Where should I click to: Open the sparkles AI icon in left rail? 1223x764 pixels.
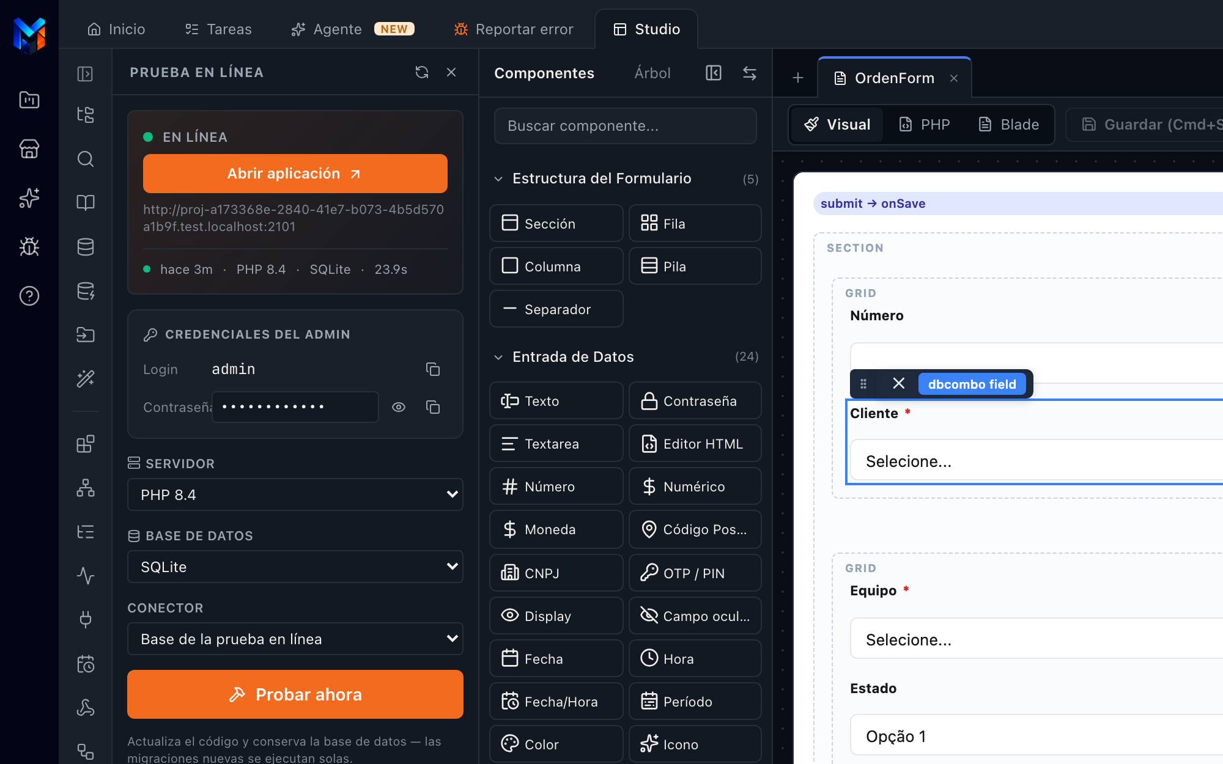coord(29,198)
